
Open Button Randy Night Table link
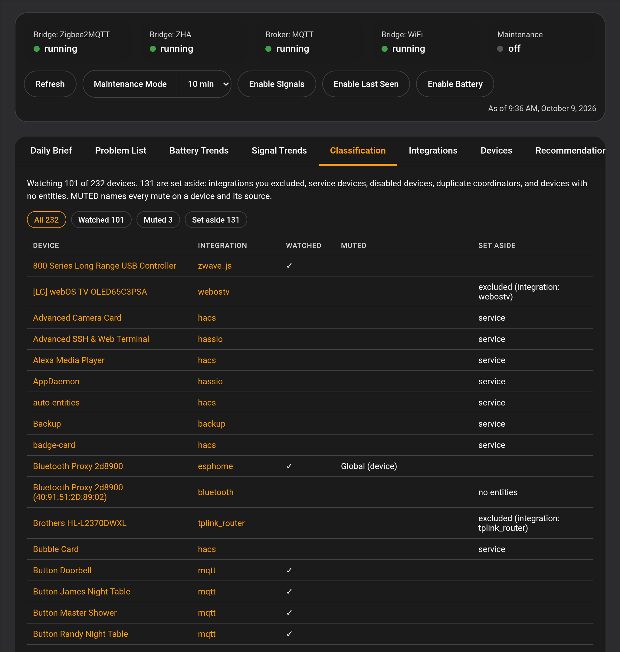80,634
